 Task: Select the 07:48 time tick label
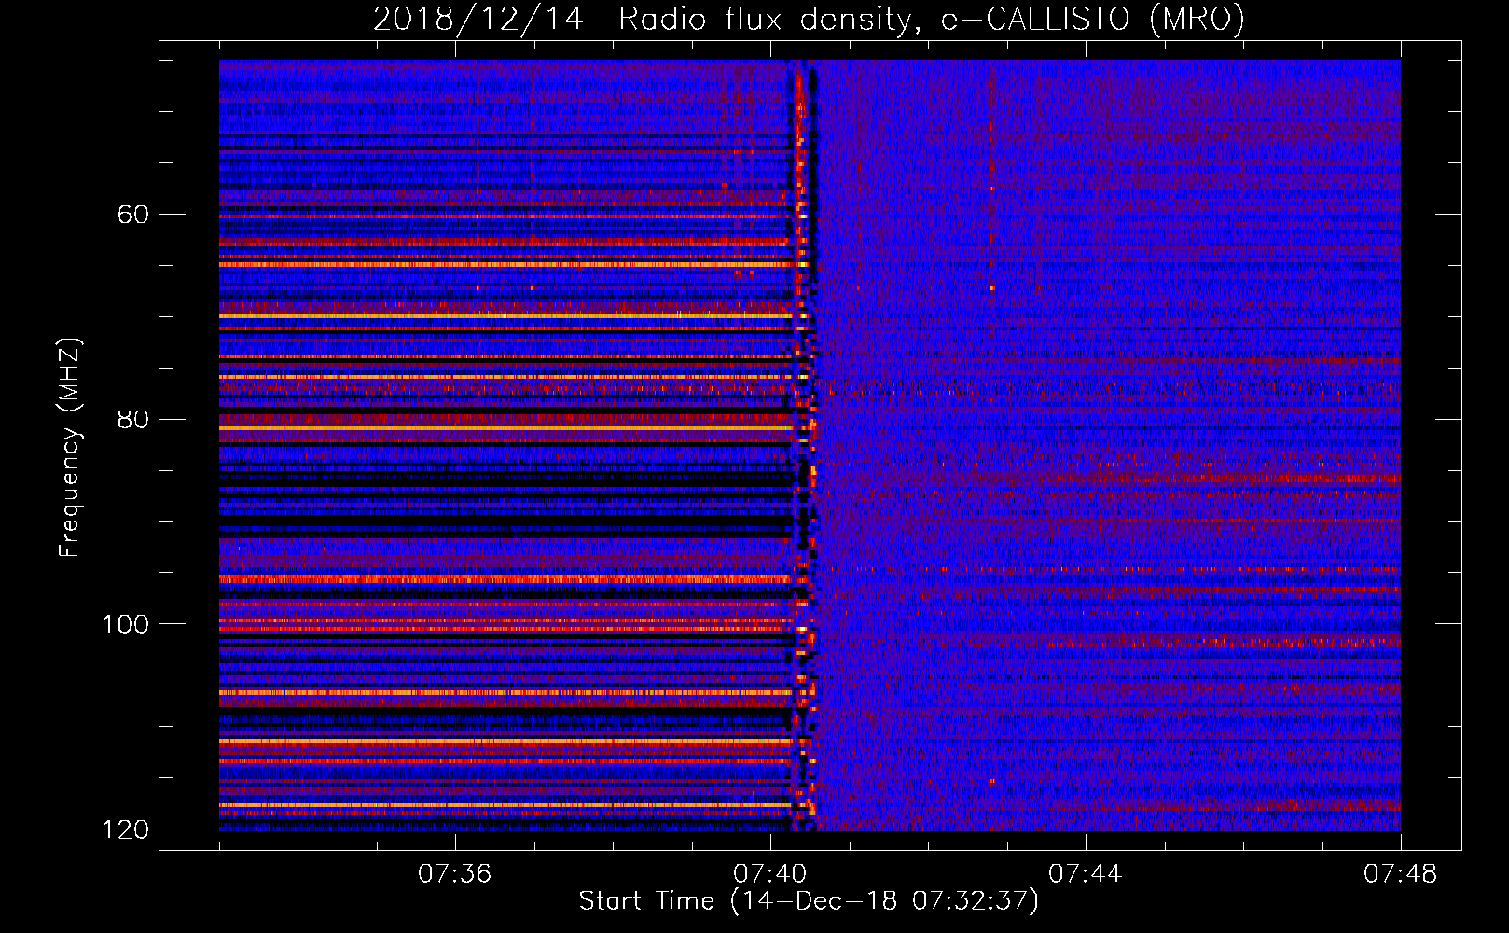pyautogui.click(x=1400, y=873)
